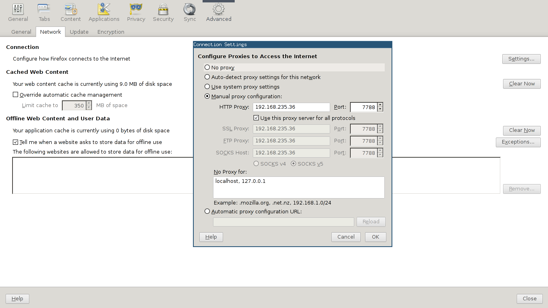
Task: Open the General preferences icon
Action: [18, 10]
